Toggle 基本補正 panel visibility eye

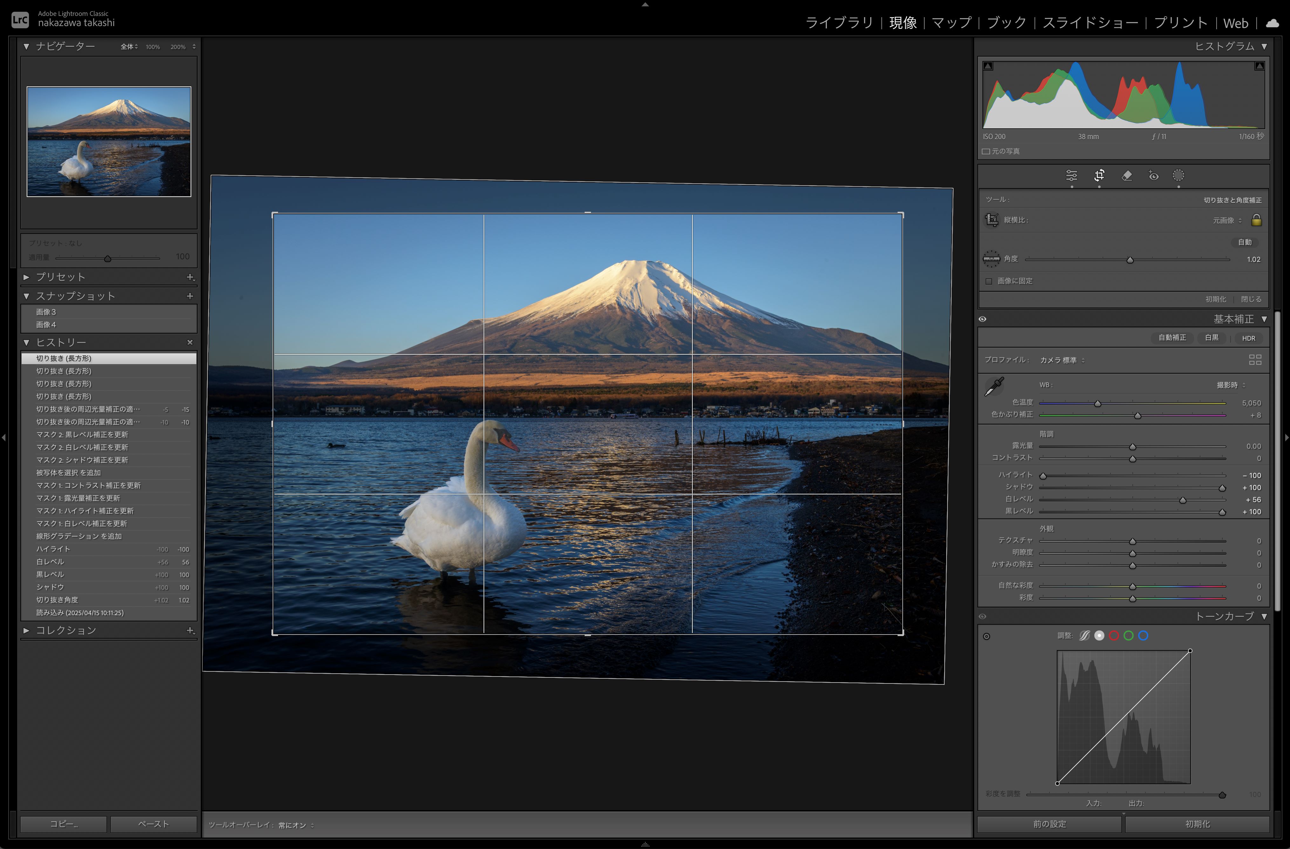point(983,319)
